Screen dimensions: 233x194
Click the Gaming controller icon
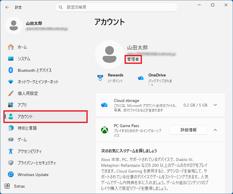coord(11,139)
